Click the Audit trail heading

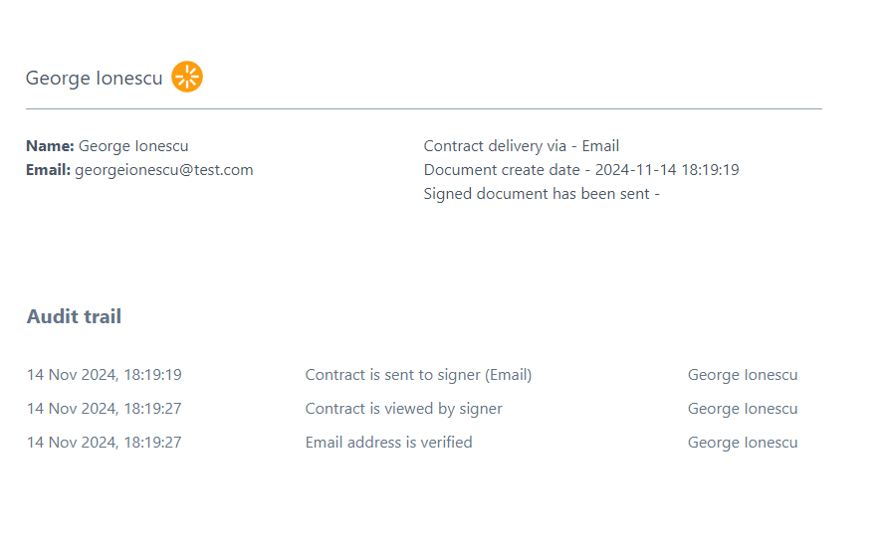click(74, 317)
